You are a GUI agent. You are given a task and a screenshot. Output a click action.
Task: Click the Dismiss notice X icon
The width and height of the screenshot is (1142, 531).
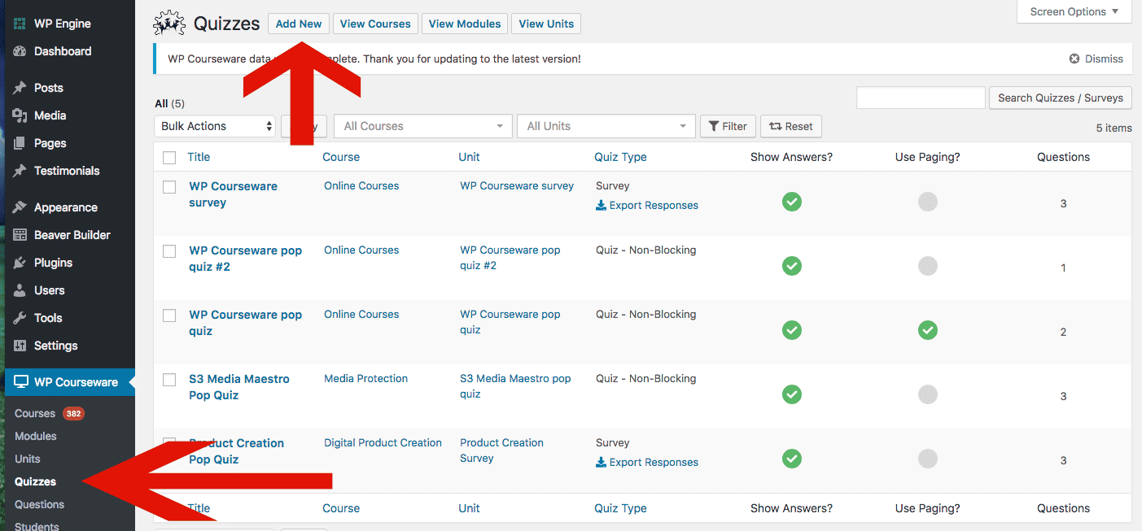click(1074, 59)
